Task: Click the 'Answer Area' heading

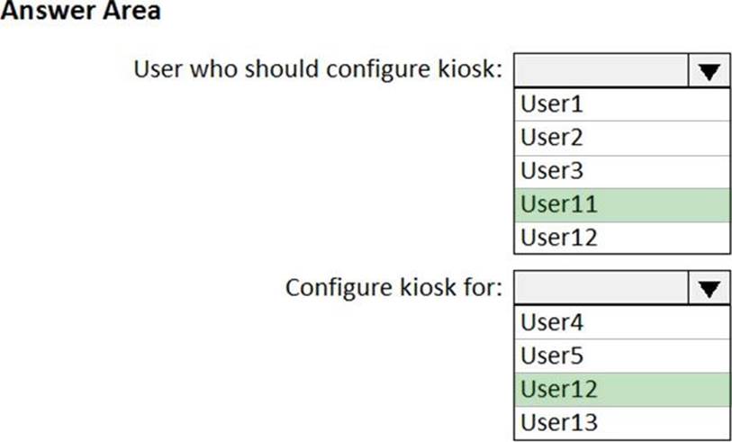Action: [x=81, y=12]
